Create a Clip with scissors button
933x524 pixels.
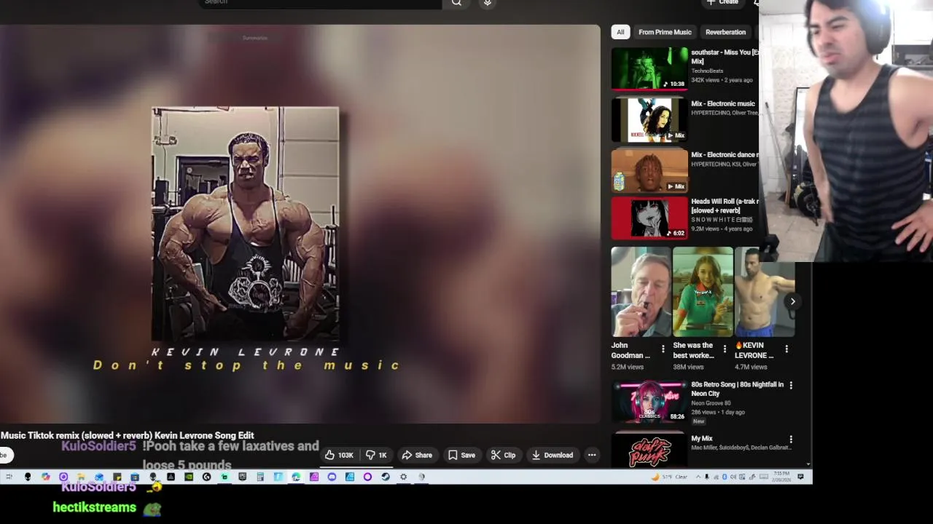coord(503,455)
